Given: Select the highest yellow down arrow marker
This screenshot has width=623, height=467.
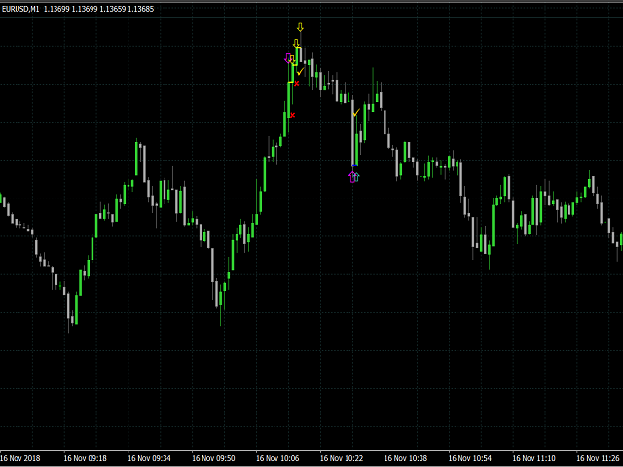Looking at the screenshot, I should pos(300,27).
